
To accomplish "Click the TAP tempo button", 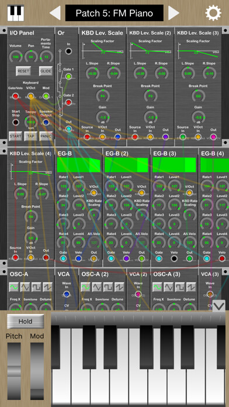I will tap(30, 136).
